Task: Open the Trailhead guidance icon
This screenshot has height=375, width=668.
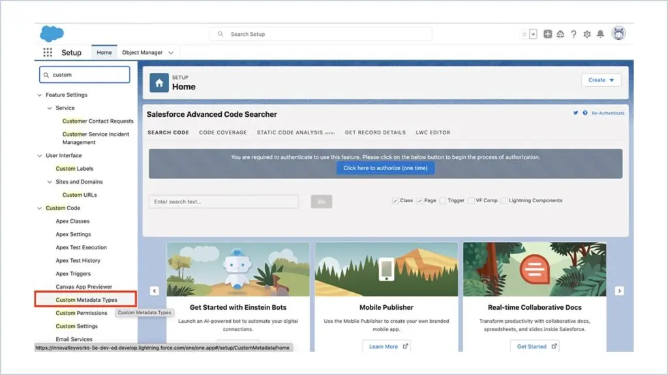Action: point(560,34)
